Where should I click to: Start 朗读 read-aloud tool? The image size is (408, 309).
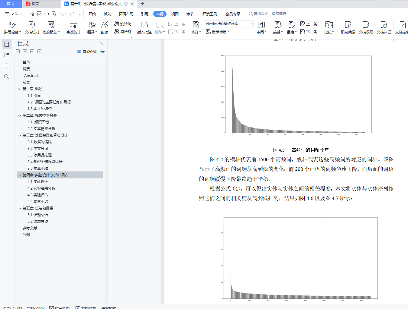(105, 28)
